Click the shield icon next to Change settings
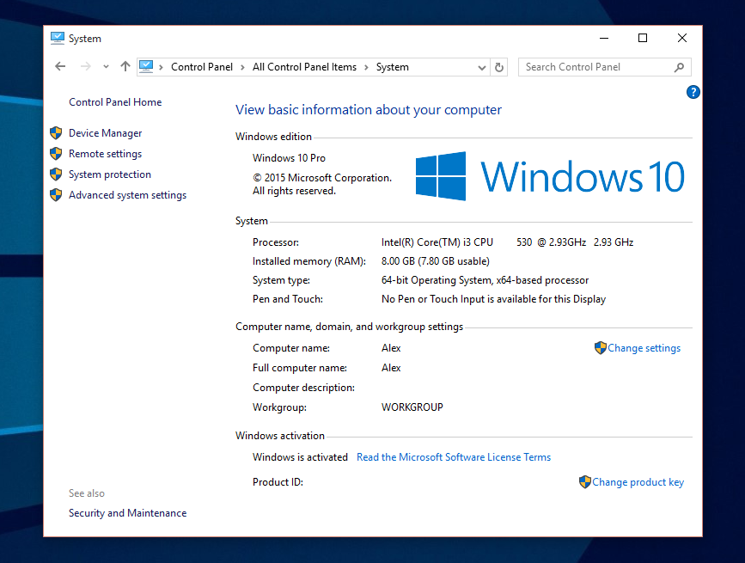The image size is (745, 563). pos(600,348)
